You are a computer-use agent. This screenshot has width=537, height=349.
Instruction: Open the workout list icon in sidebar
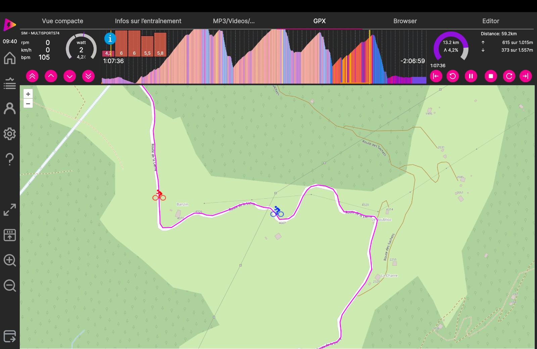click(x=10, y=83)
